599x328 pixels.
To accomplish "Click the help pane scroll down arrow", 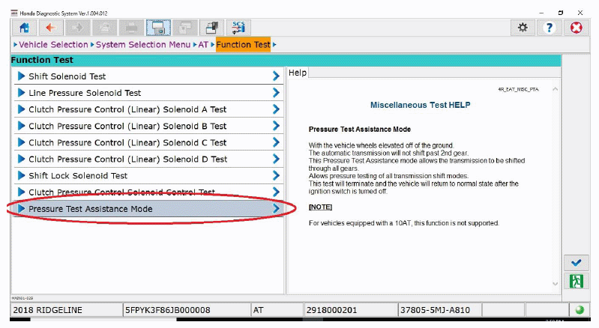I will coord(555,284).
